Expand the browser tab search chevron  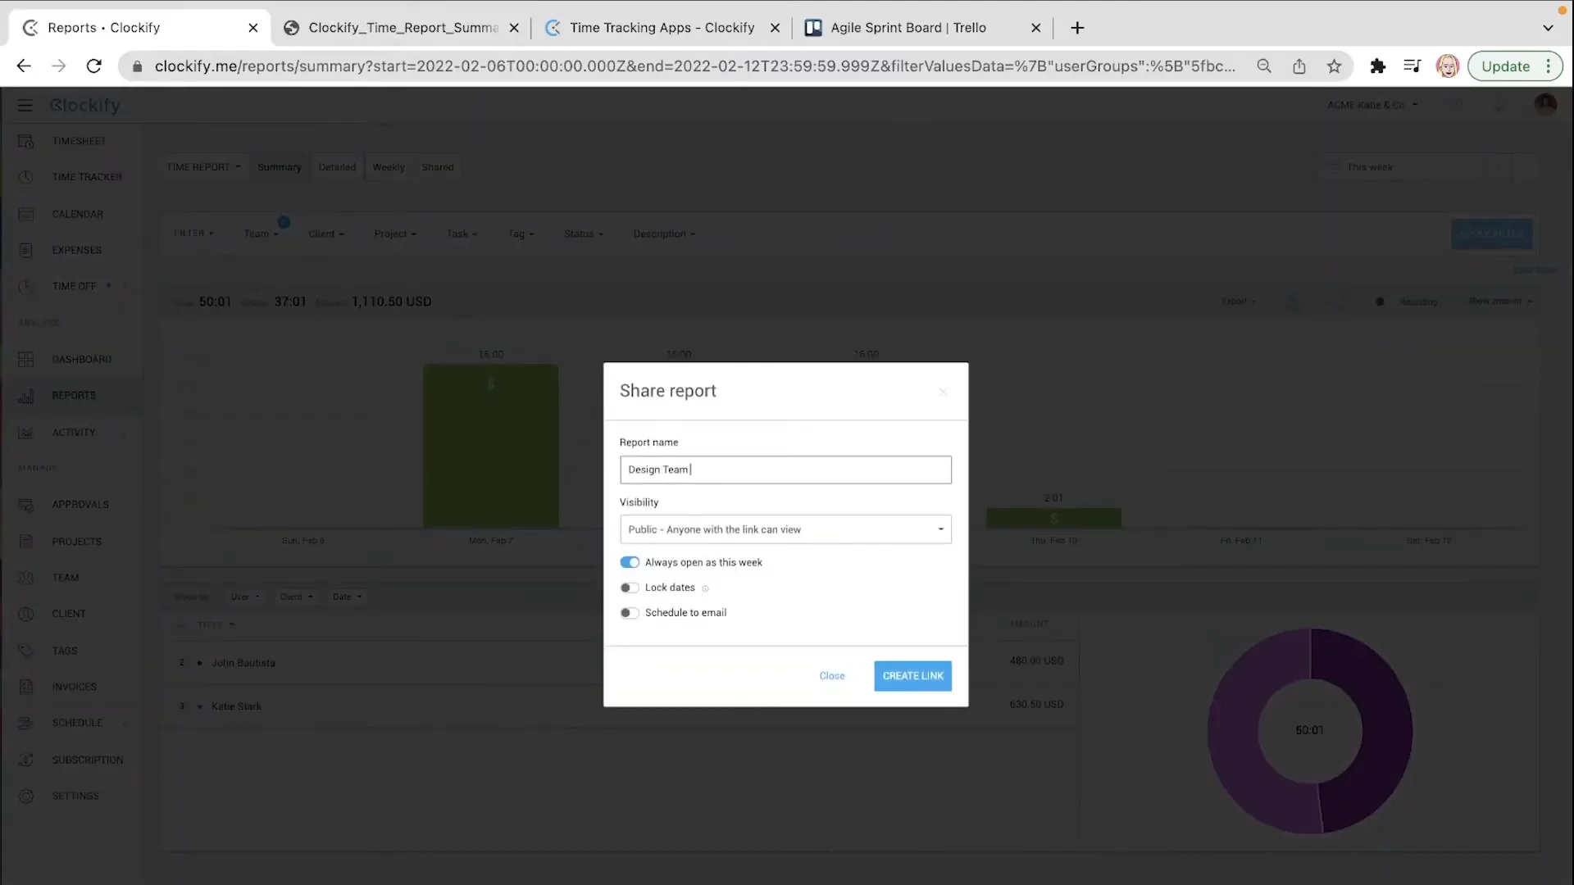click(x=1548, y=28)
